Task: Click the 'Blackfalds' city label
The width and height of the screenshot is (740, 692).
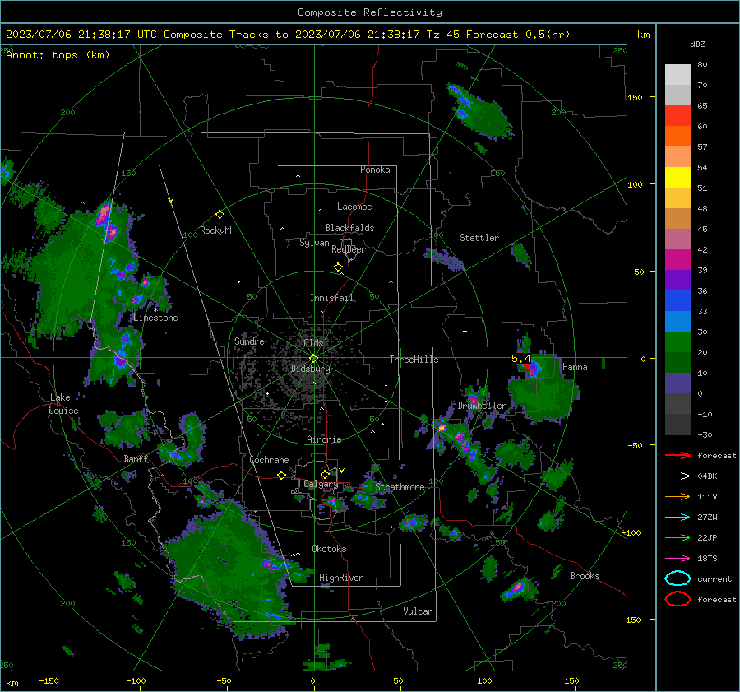Action: [349, 228]
